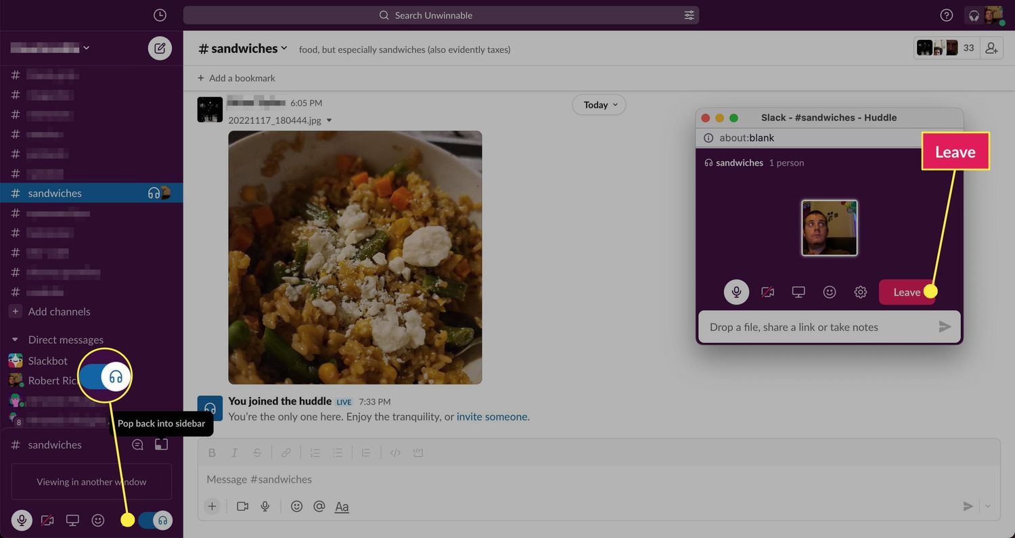Send note in Huddle window
The image size is (1015, 538).
[945, 327]
